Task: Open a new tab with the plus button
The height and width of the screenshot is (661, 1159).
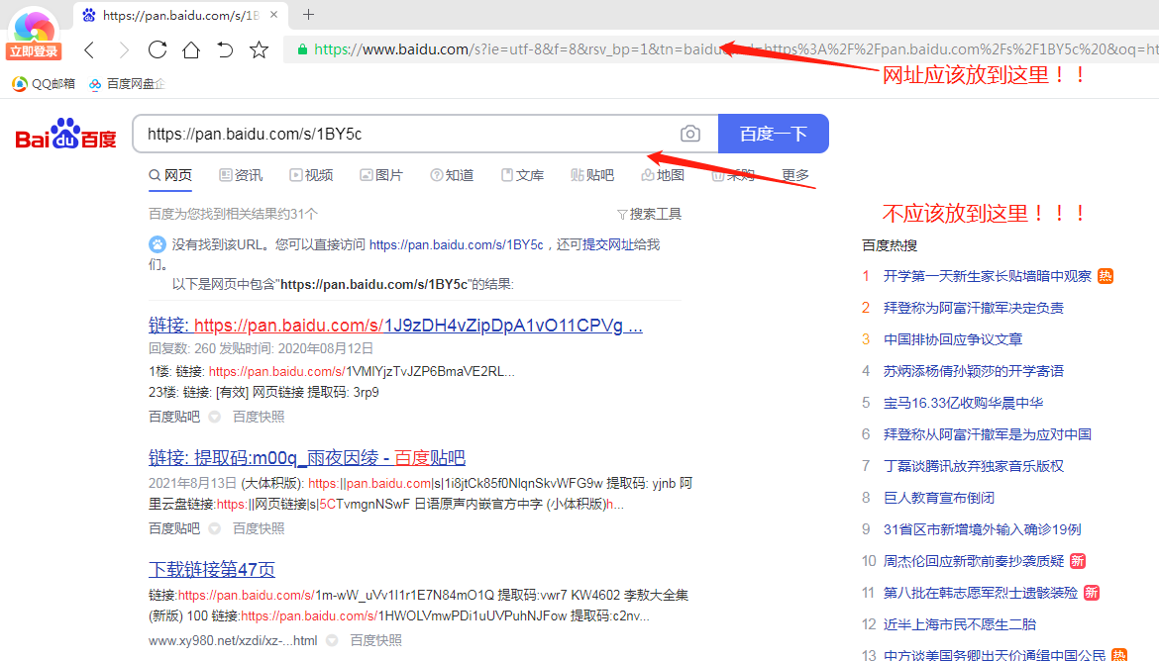Action: (x=308, y=14)
